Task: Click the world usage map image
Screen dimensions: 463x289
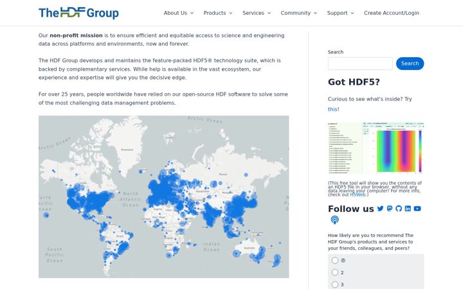Action: 163,197
